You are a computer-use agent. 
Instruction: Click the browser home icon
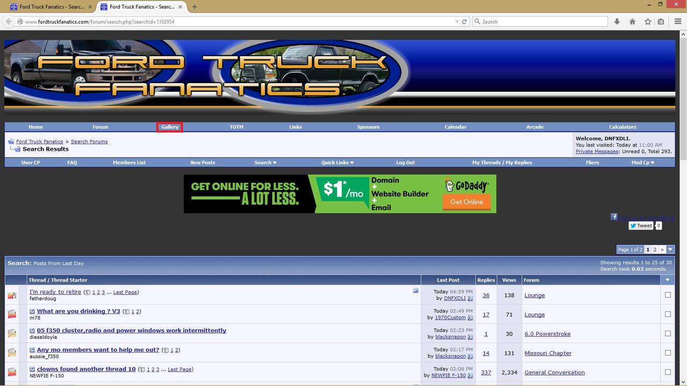click(x=632, y=21)
